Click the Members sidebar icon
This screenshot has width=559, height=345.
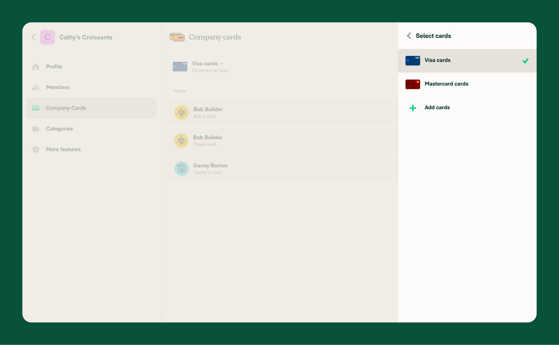pos(35,87)
